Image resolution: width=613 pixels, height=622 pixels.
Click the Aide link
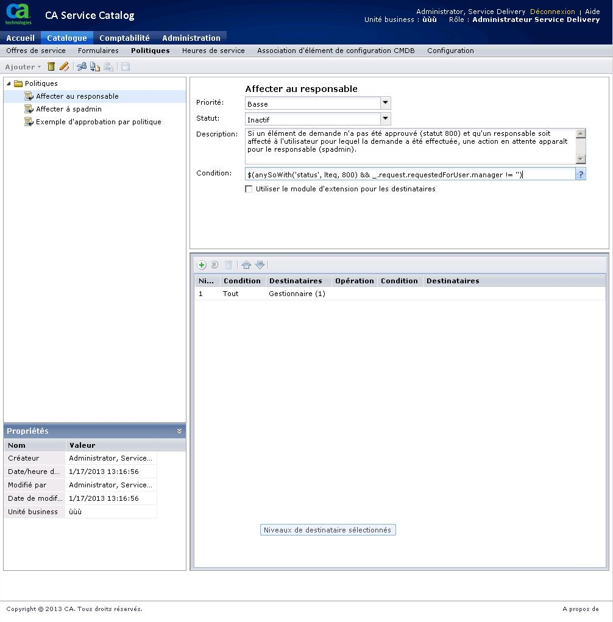click(592, 12)
